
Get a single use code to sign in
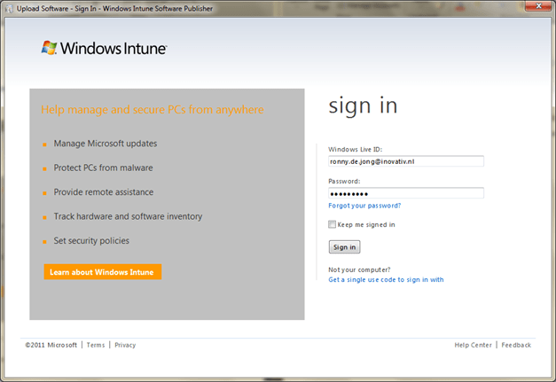pos(386,279)
